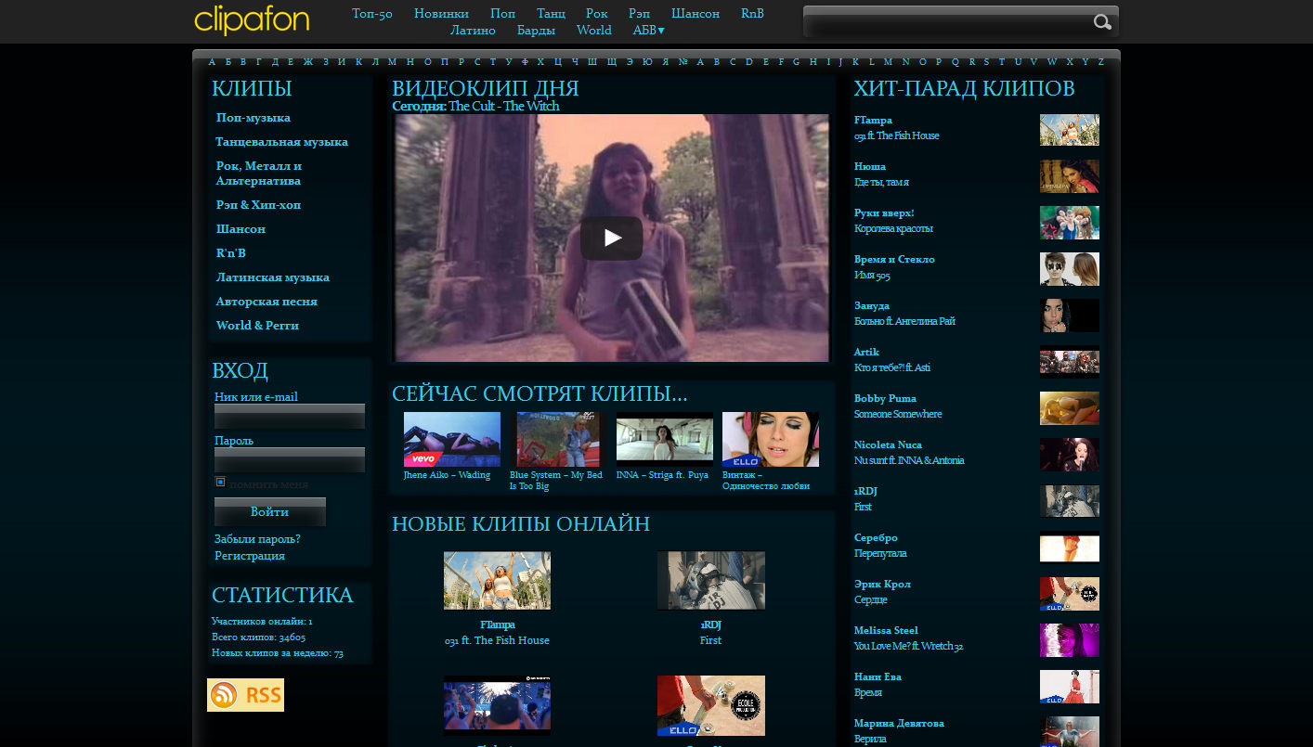Open Рэп & Хип-хоп category
Screen dimensions: 1313x747
coord(258,204)
